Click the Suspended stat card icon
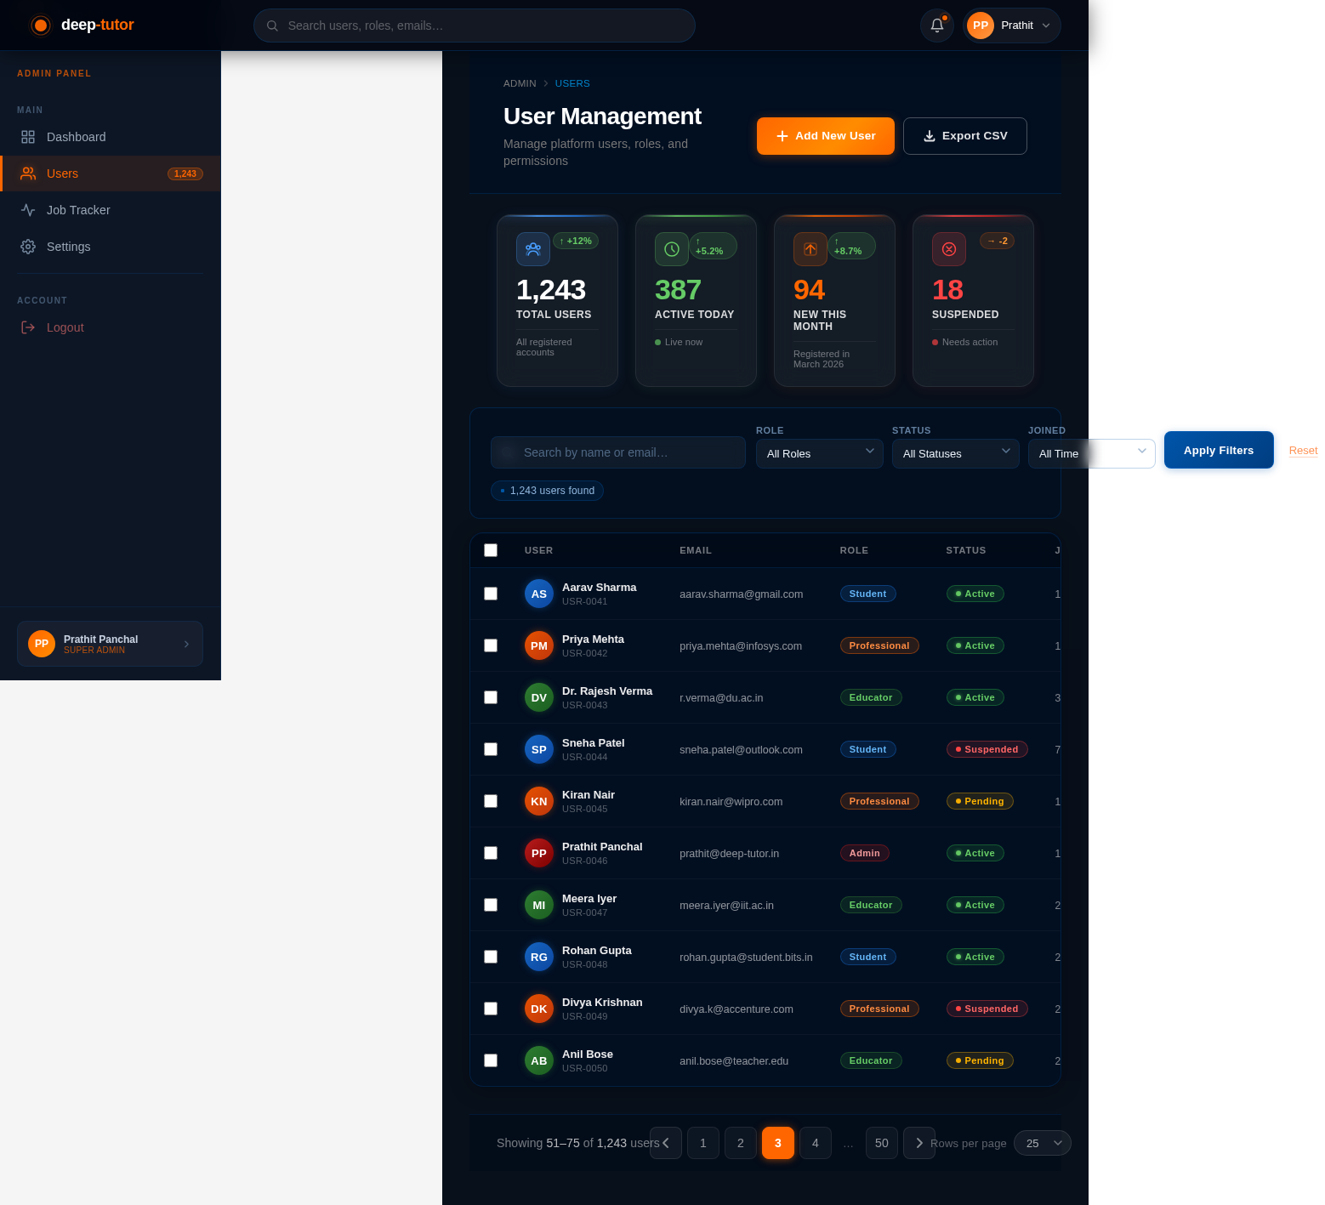This screenshot has width=1325, height=1205. coord(949,249)
